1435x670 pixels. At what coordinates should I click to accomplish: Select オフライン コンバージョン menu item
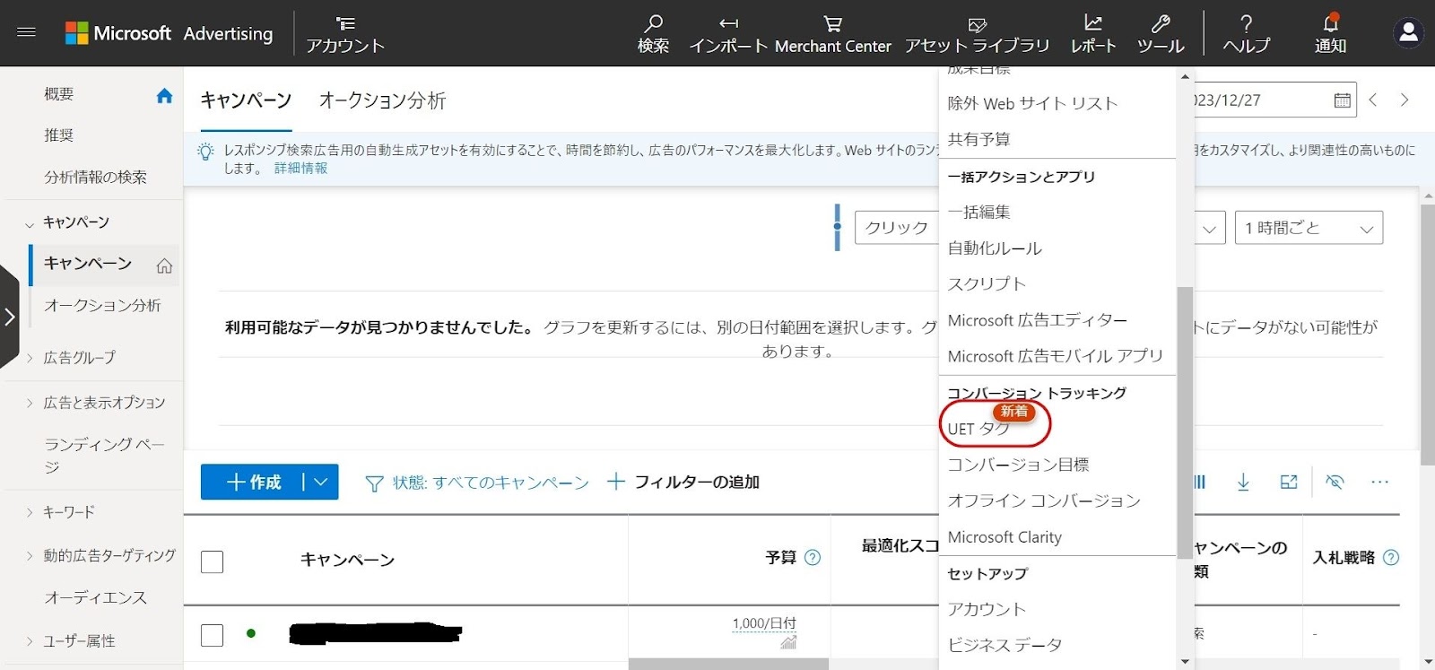[1044, 500]
